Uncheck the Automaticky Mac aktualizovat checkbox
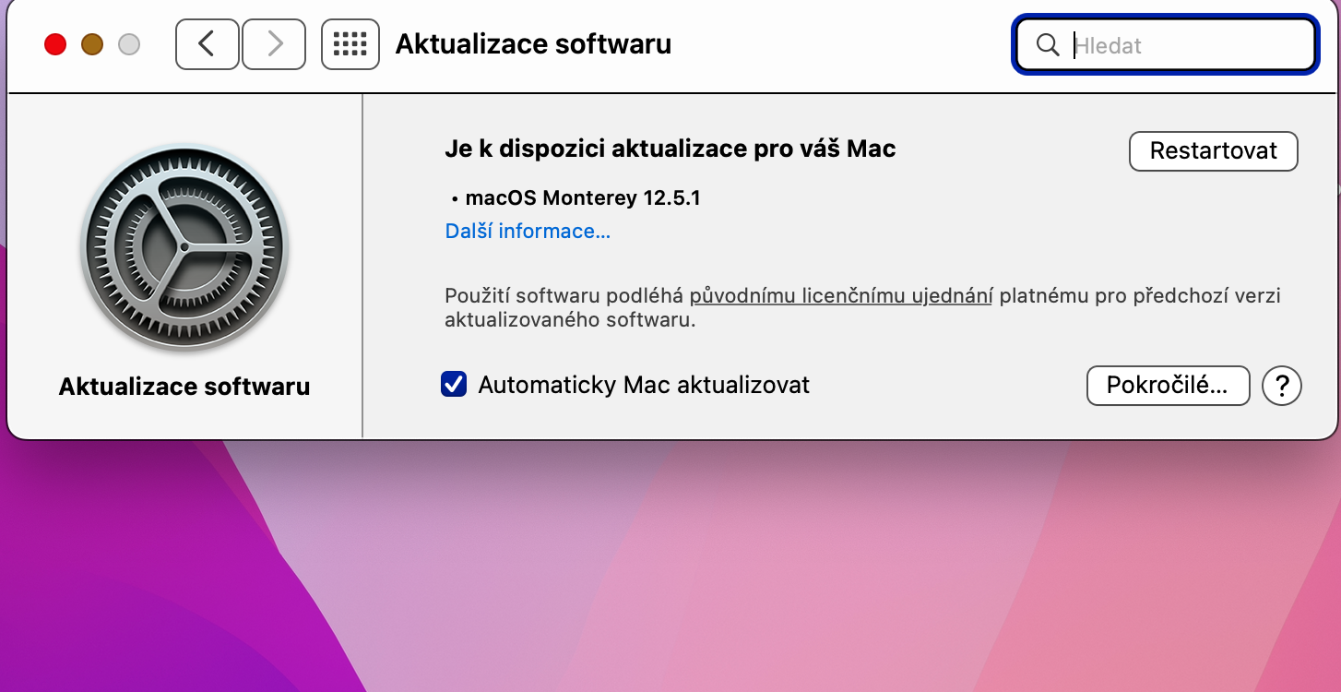 click(x=454, y=385)
